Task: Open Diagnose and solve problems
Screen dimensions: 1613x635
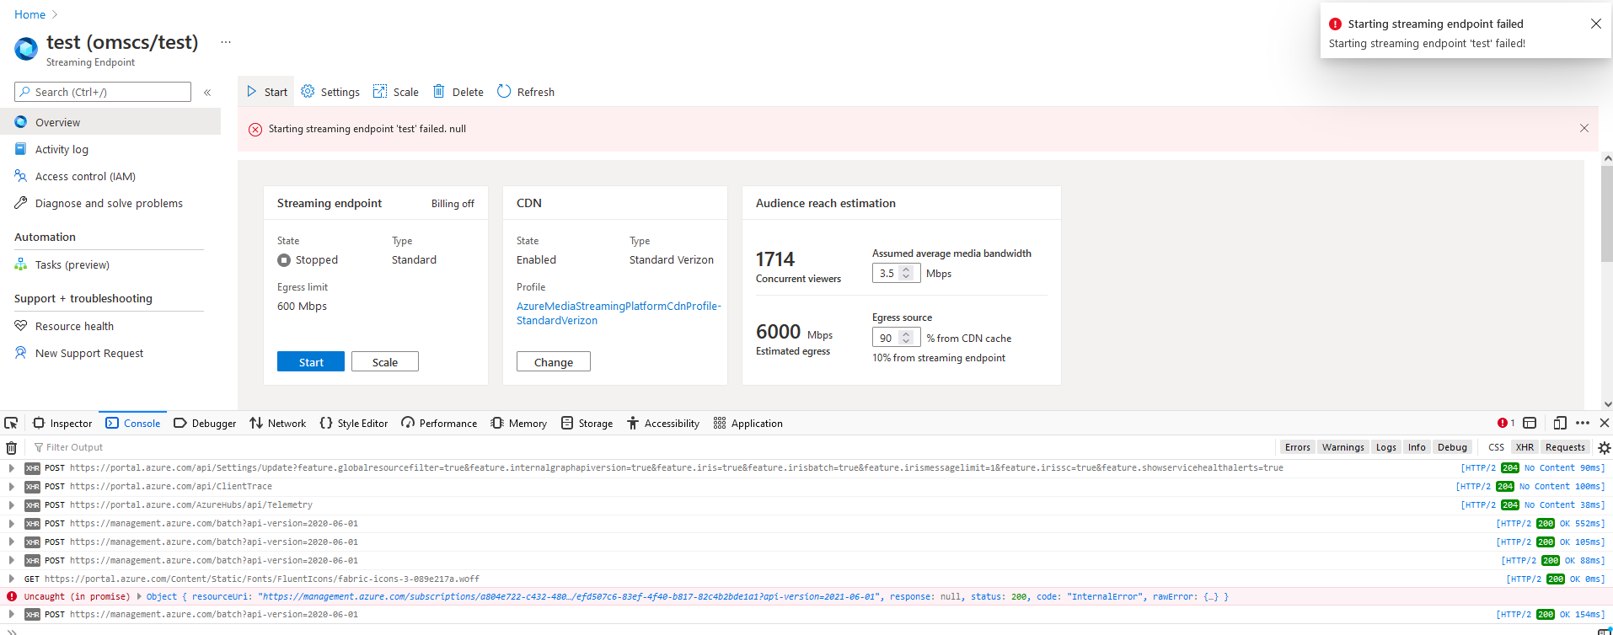Action: click(x=110, y=203)
